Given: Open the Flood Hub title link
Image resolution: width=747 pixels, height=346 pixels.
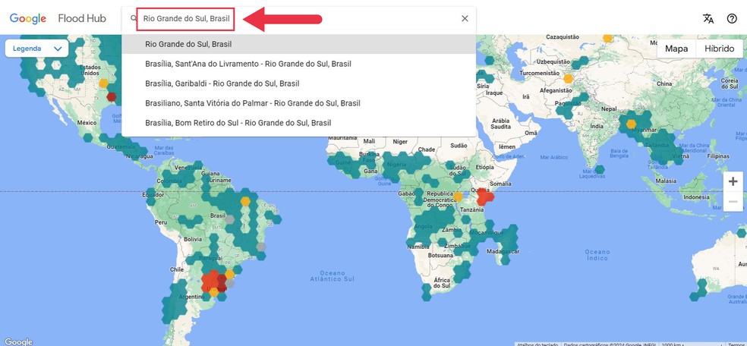Looking at the screenshot, I should 82,18.
